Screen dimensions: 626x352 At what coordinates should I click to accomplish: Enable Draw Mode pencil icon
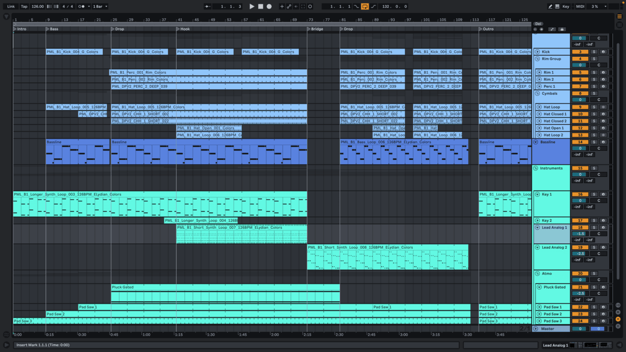(x=550, y=6)
